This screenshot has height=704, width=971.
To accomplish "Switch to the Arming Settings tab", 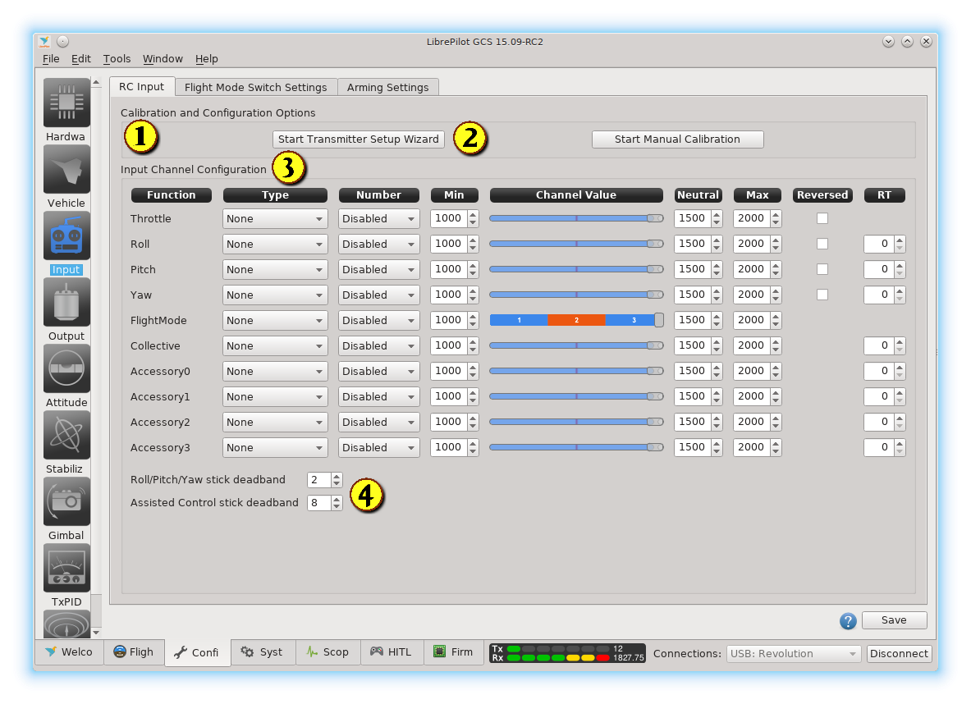I will pyautogui.click(x=387, y=87).
